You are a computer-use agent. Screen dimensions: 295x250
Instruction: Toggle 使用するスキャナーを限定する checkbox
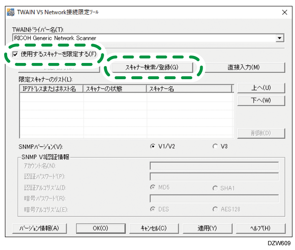pyautogui.click(x=15, y=54)
